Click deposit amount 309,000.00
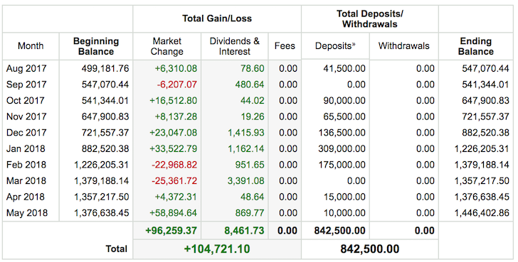 (x=342, y=148)
